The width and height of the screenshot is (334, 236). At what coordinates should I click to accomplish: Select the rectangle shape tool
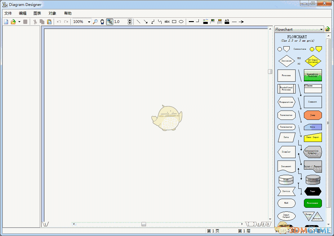click(174, 22)
